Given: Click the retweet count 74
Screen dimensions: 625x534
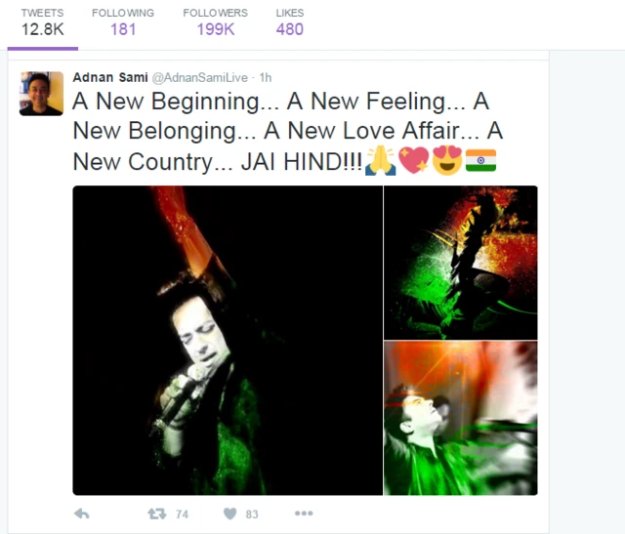Looking at the screenshot, I should click(183, 514).
